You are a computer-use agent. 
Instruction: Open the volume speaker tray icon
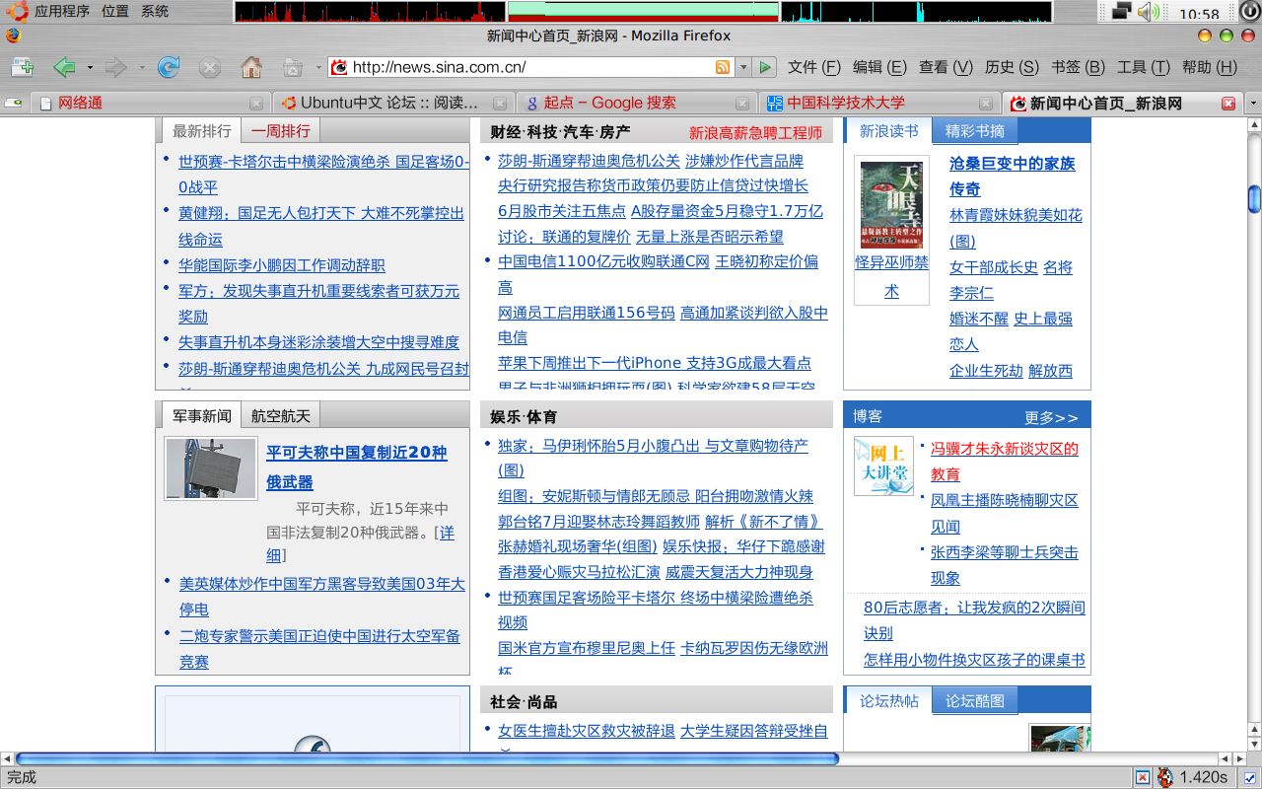[x=1148, y=12]
